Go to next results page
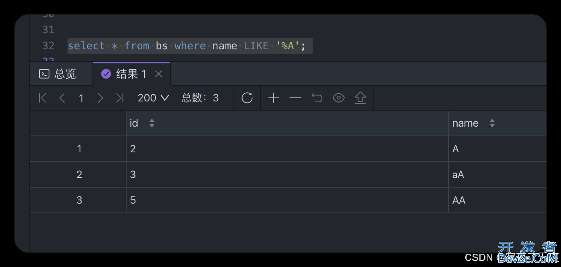The height and width of the screenshot is (267, 561). (100, 98)
